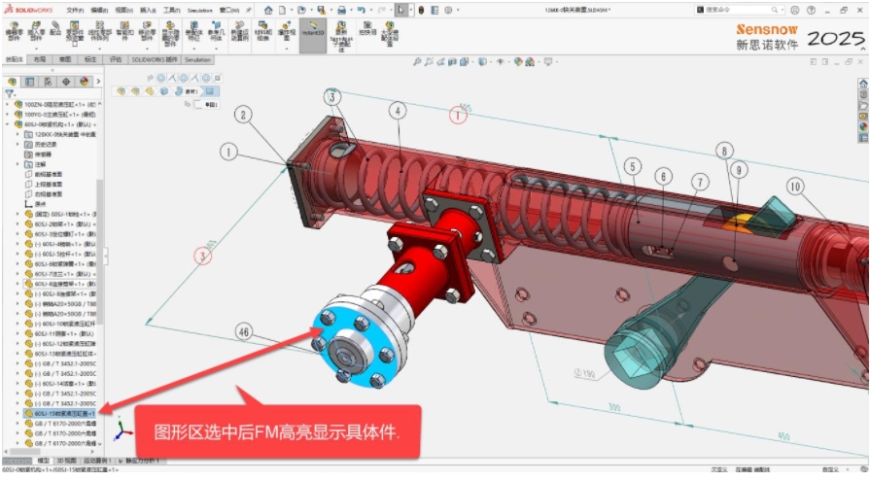Screen dimensions: 870x481
Task: Click the 运动算例1 bottom tab
Action: tap(93, 460)
